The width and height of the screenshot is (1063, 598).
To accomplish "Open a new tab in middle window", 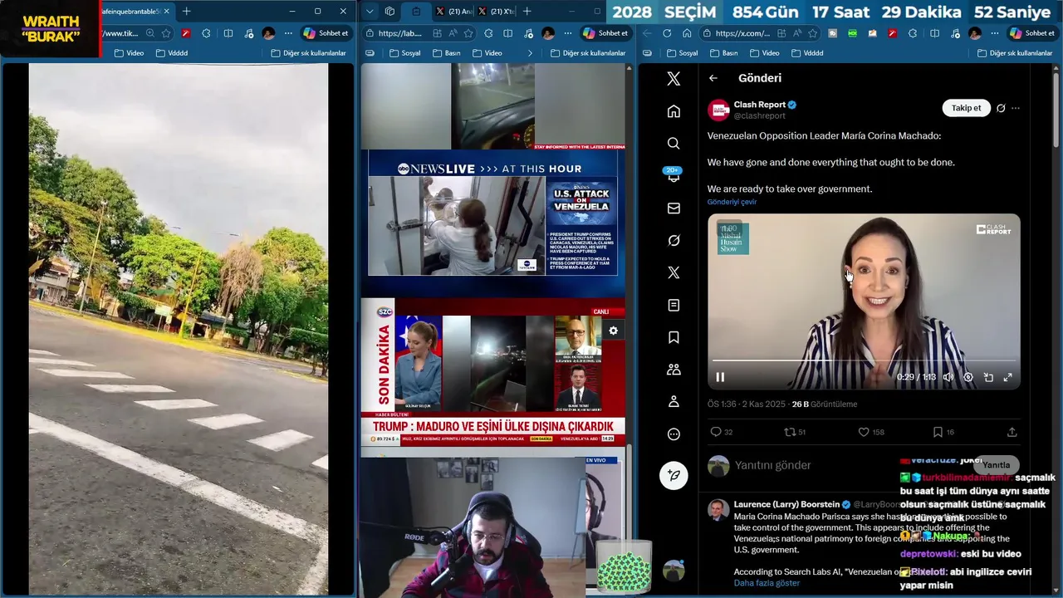I will click(527, 12).
